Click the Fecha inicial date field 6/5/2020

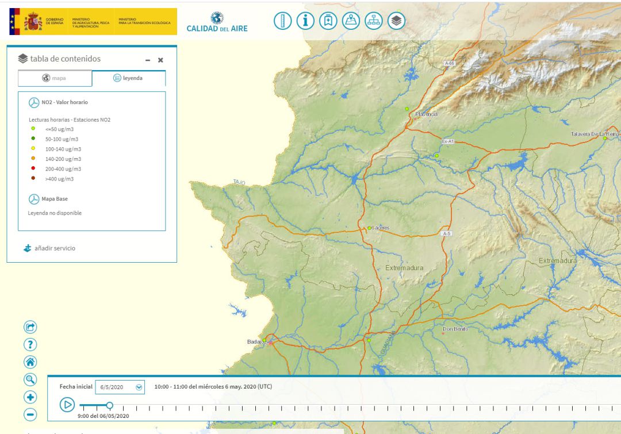[x=120, y=387]
